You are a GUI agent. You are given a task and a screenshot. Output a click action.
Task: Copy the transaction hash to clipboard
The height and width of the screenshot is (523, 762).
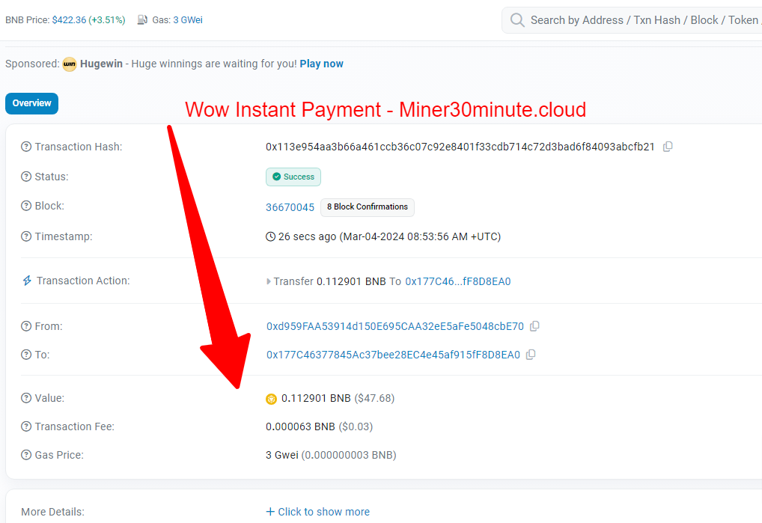point(668,147)
